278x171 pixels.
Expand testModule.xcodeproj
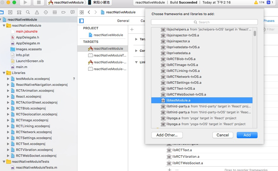[8, 79]
